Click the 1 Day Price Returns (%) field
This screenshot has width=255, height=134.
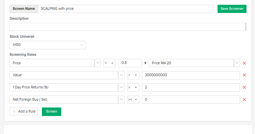(64, 87)
